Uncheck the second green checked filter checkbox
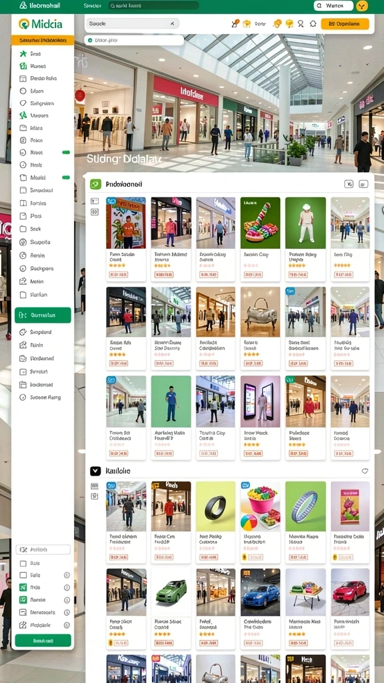This screenshot has width=384, height=683. tap(23, 600)
